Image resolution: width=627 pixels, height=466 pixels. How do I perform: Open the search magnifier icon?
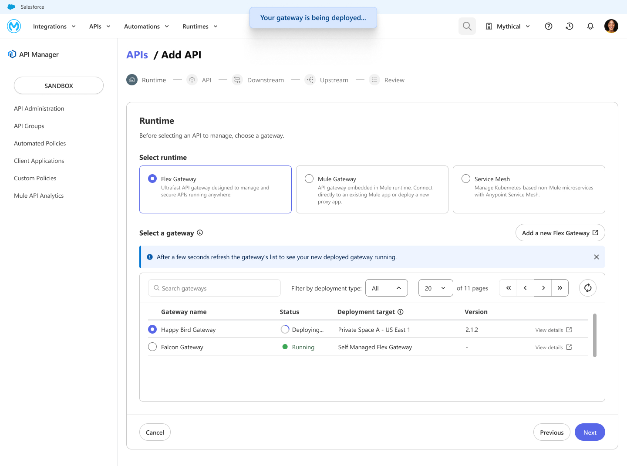tap(467, 26)
